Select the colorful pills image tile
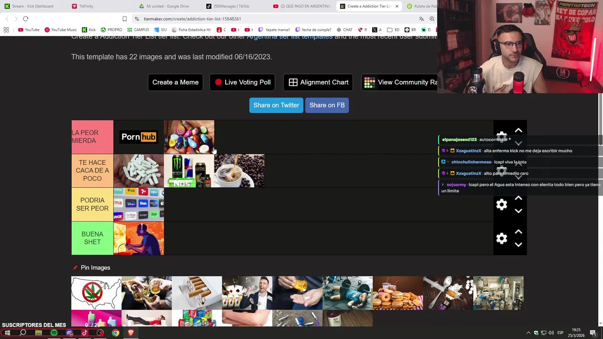This screenshot has width=603, height=339. tap(189, 137)
